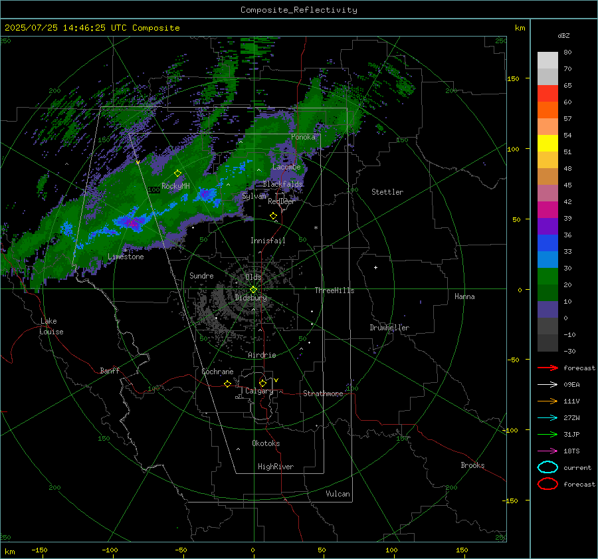
Task: Click the Ponoka city label
Action: [x=303, y=137]
